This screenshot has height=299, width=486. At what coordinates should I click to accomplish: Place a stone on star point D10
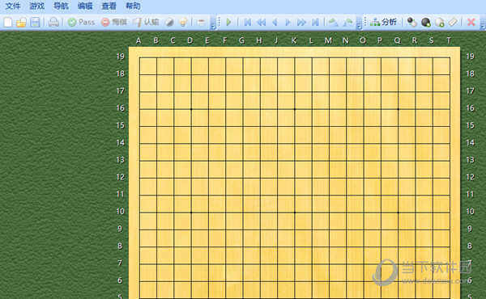[x=191, y=213]
